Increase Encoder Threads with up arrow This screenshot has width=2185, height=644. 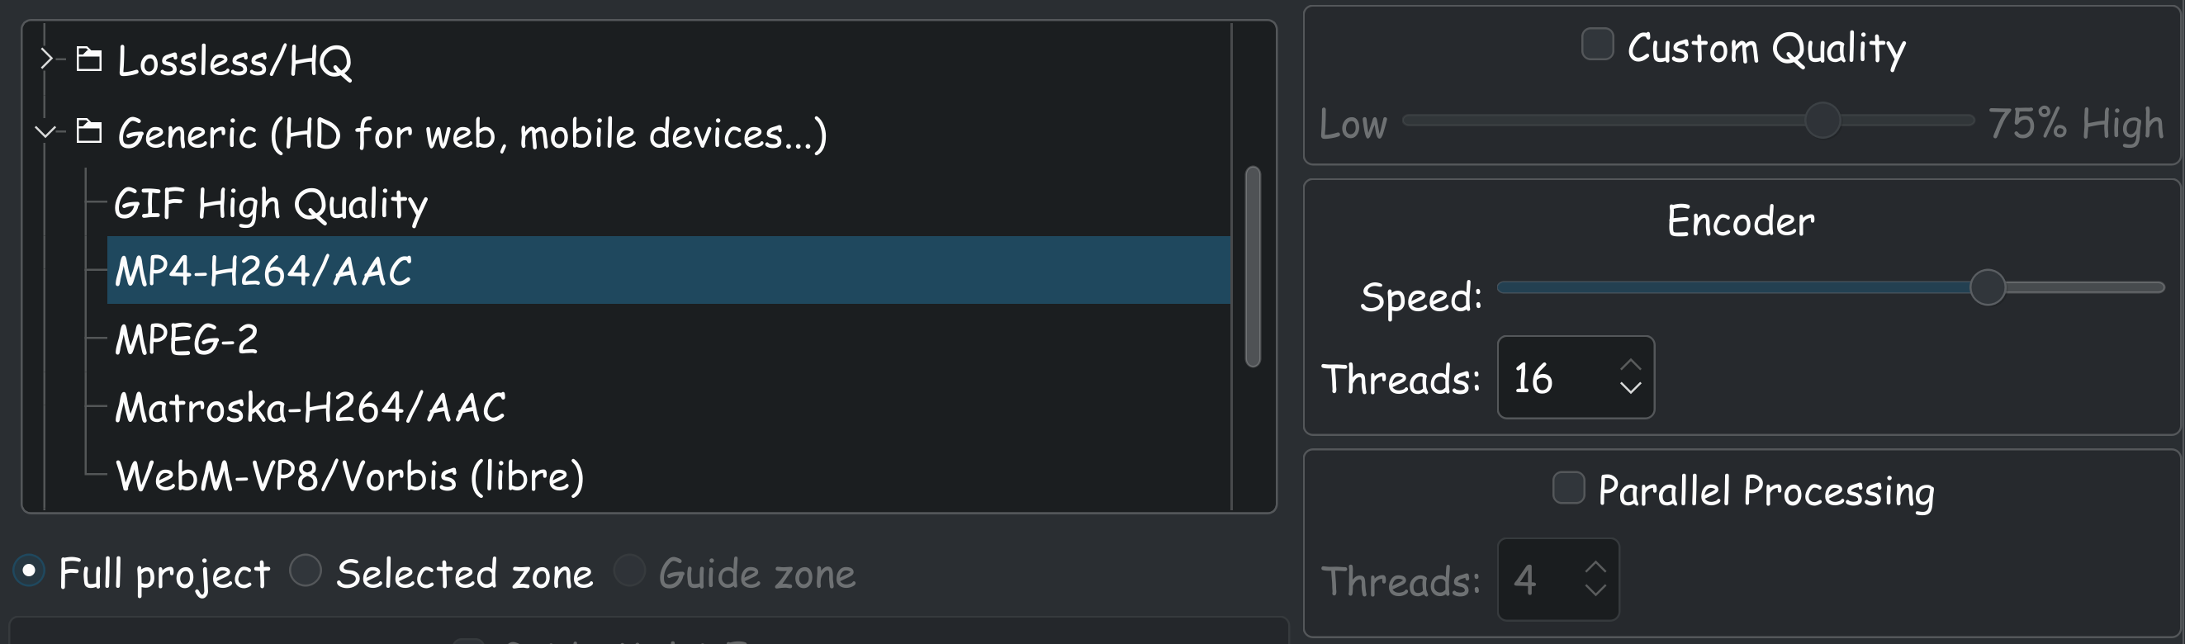[x=1629, y=365]
